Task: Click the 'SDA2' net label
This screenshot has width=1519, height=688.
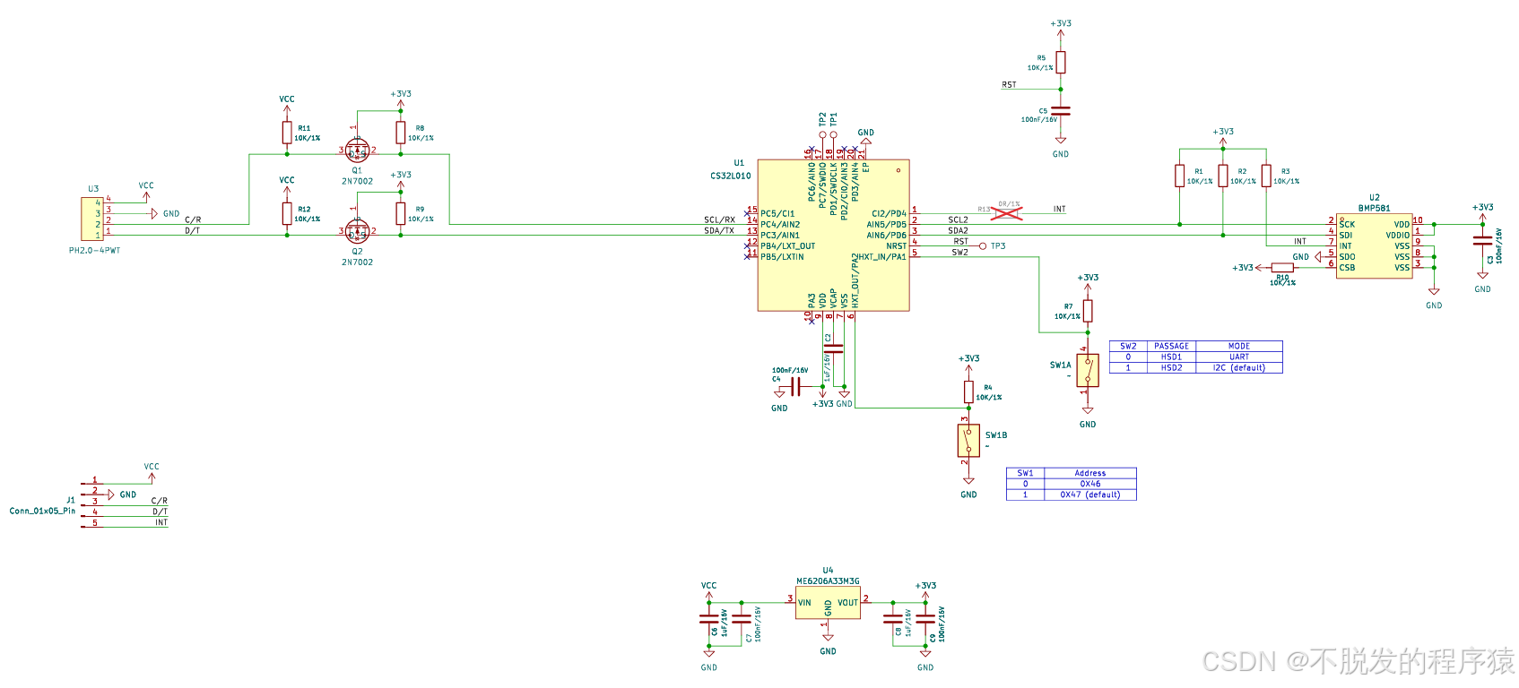Action: click(x=958, y=230)
